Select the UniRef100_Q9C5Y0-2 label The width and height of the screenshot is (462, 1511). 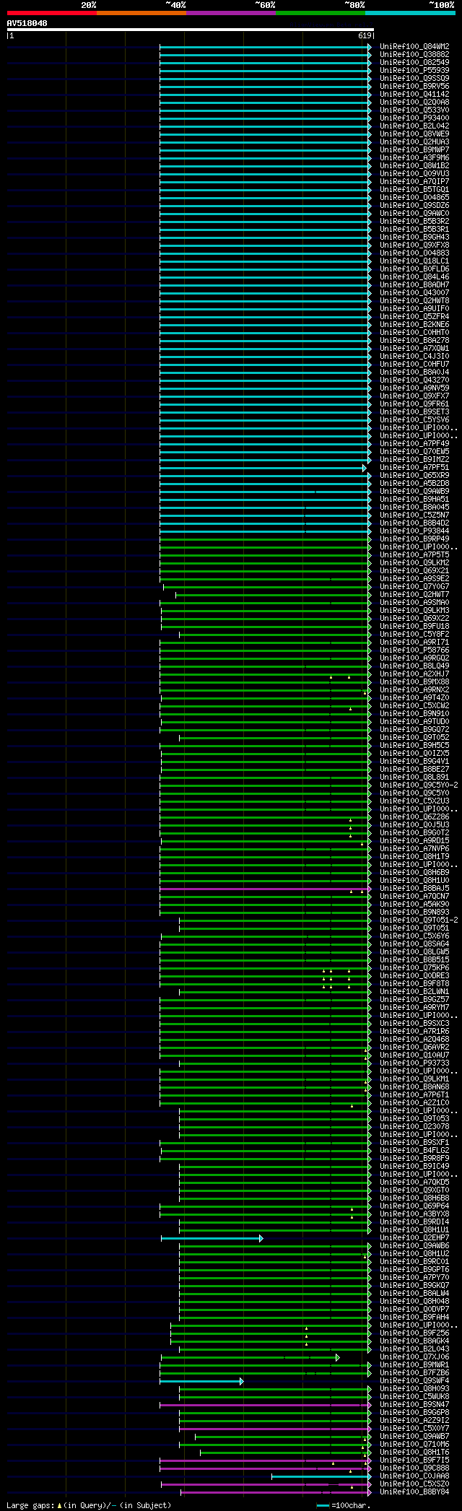[x=419, y=785]
